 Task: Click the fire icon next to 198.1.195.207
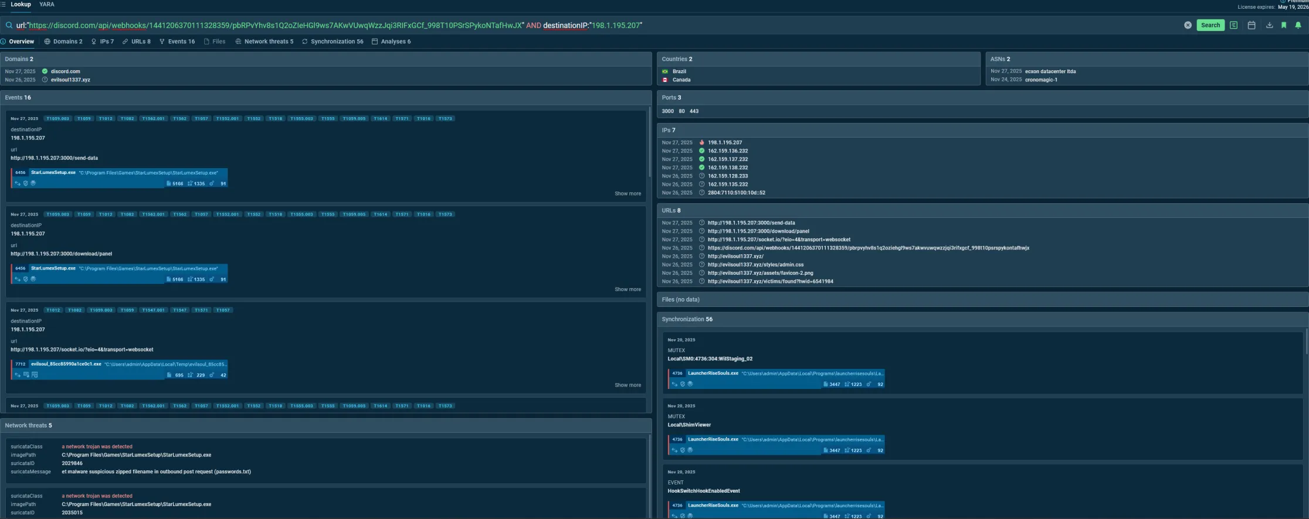tap(701, 142)
